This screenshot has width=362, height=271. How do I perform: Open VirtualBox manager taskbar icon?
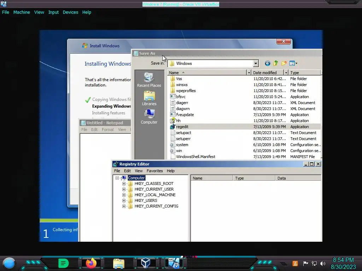(146, 263)
